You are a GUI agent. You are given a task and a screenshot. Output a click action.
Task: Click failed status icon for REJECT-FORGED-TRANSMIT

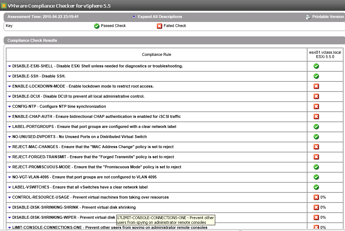316,157
